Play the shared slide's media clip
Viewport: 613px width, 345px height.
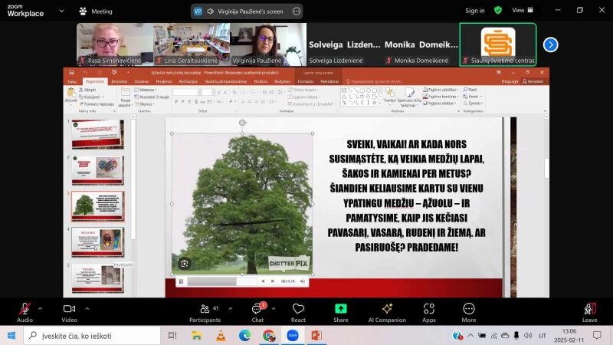click(181, 281)
